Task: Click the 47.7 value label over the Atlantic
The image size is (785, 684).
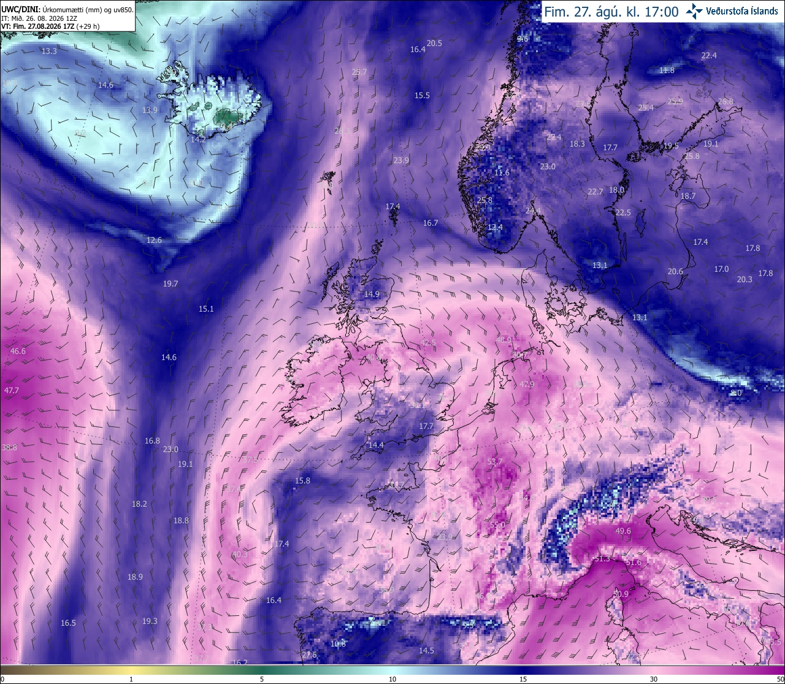Action: [12, 390]
